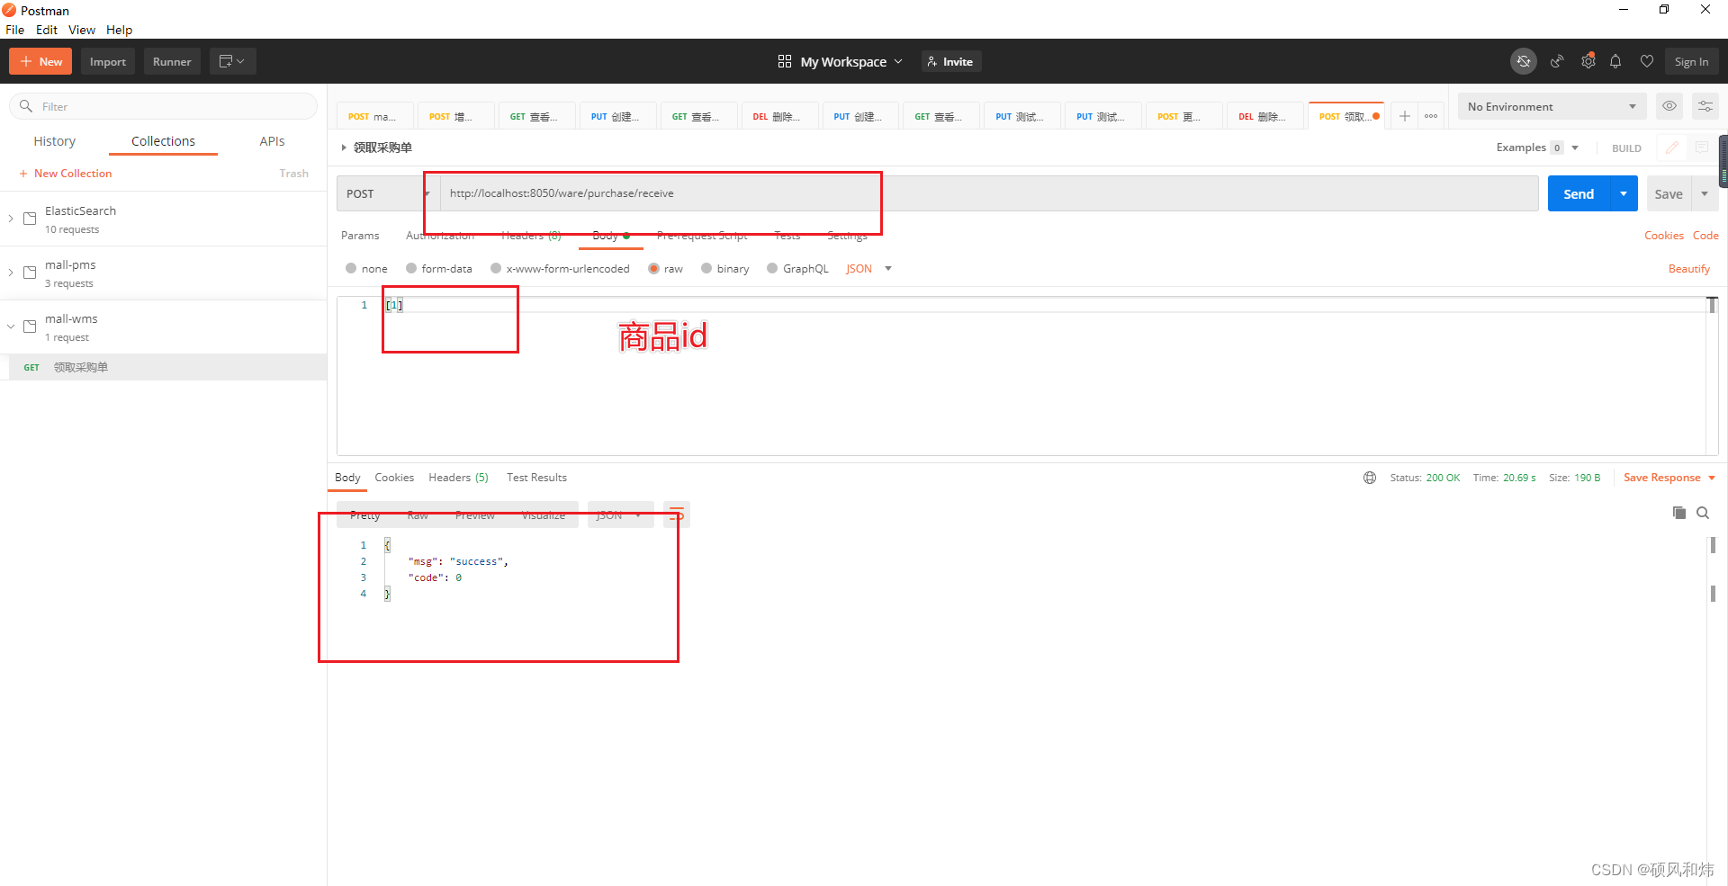The width and height of the screenshot is (1728, 886).
Task: Click the globe network icon near Status
Action: tap(1370, 478)
